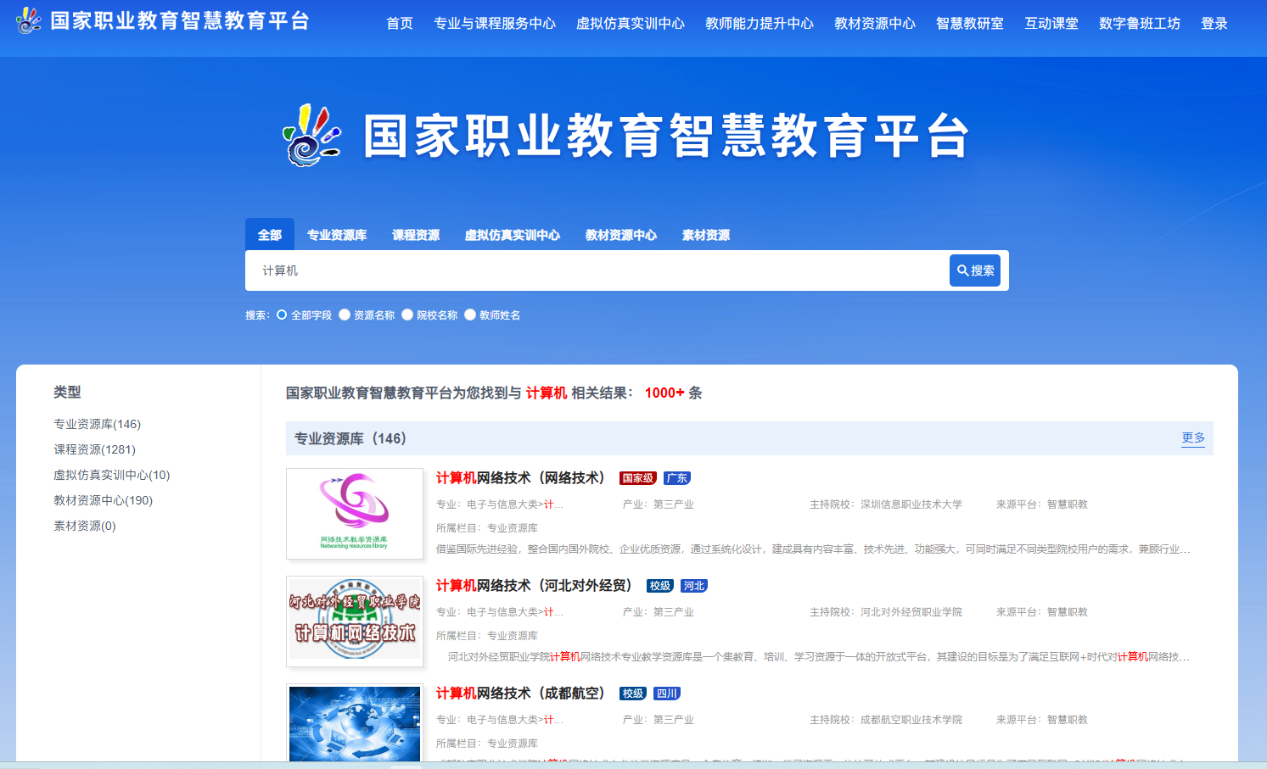Open the 虚拟仿真实训中心 tab above the search box
The height and width of the screenshot is (769, 1267).
[x=513, y=235]
